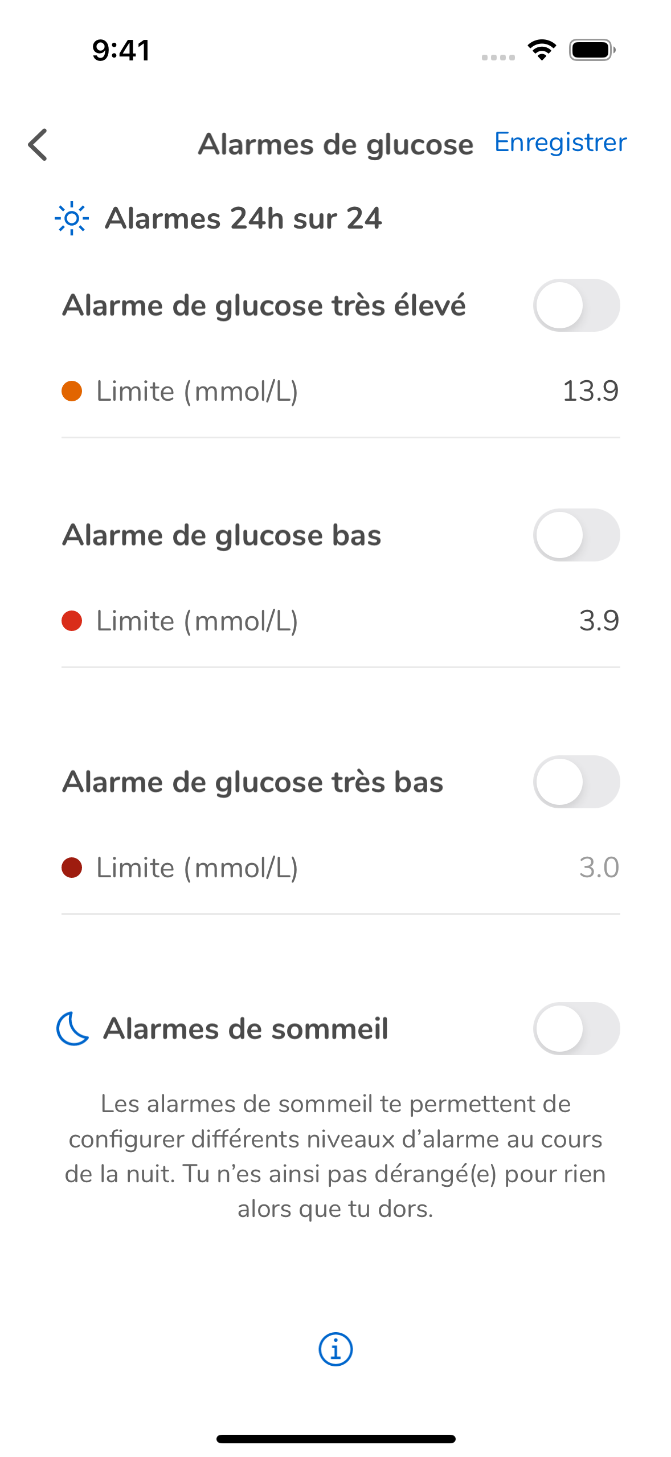Enable the Alarme de glucose très élevé switch

pyautogui.click(x=576, y=305)
